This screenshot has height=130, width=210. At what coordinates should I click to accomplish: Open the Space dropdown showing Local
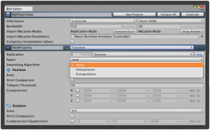click(x=137, y=60)
